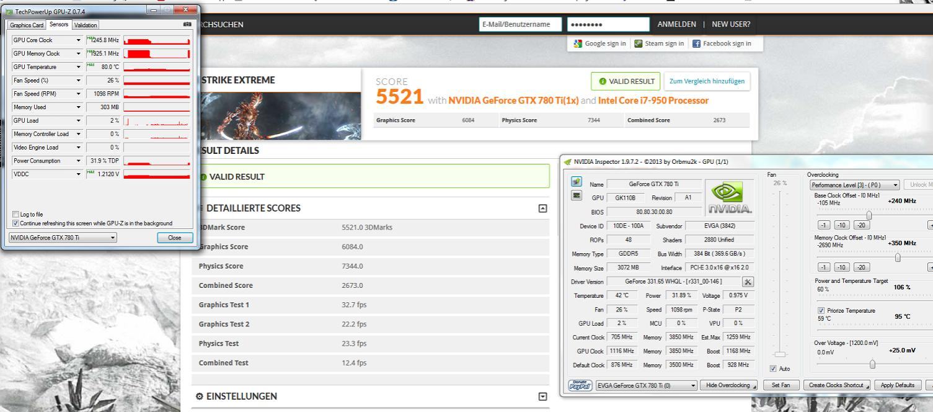Viewport: 933px width, 412px height.
Task: Switch to the Validation tab
Action: 85,25
